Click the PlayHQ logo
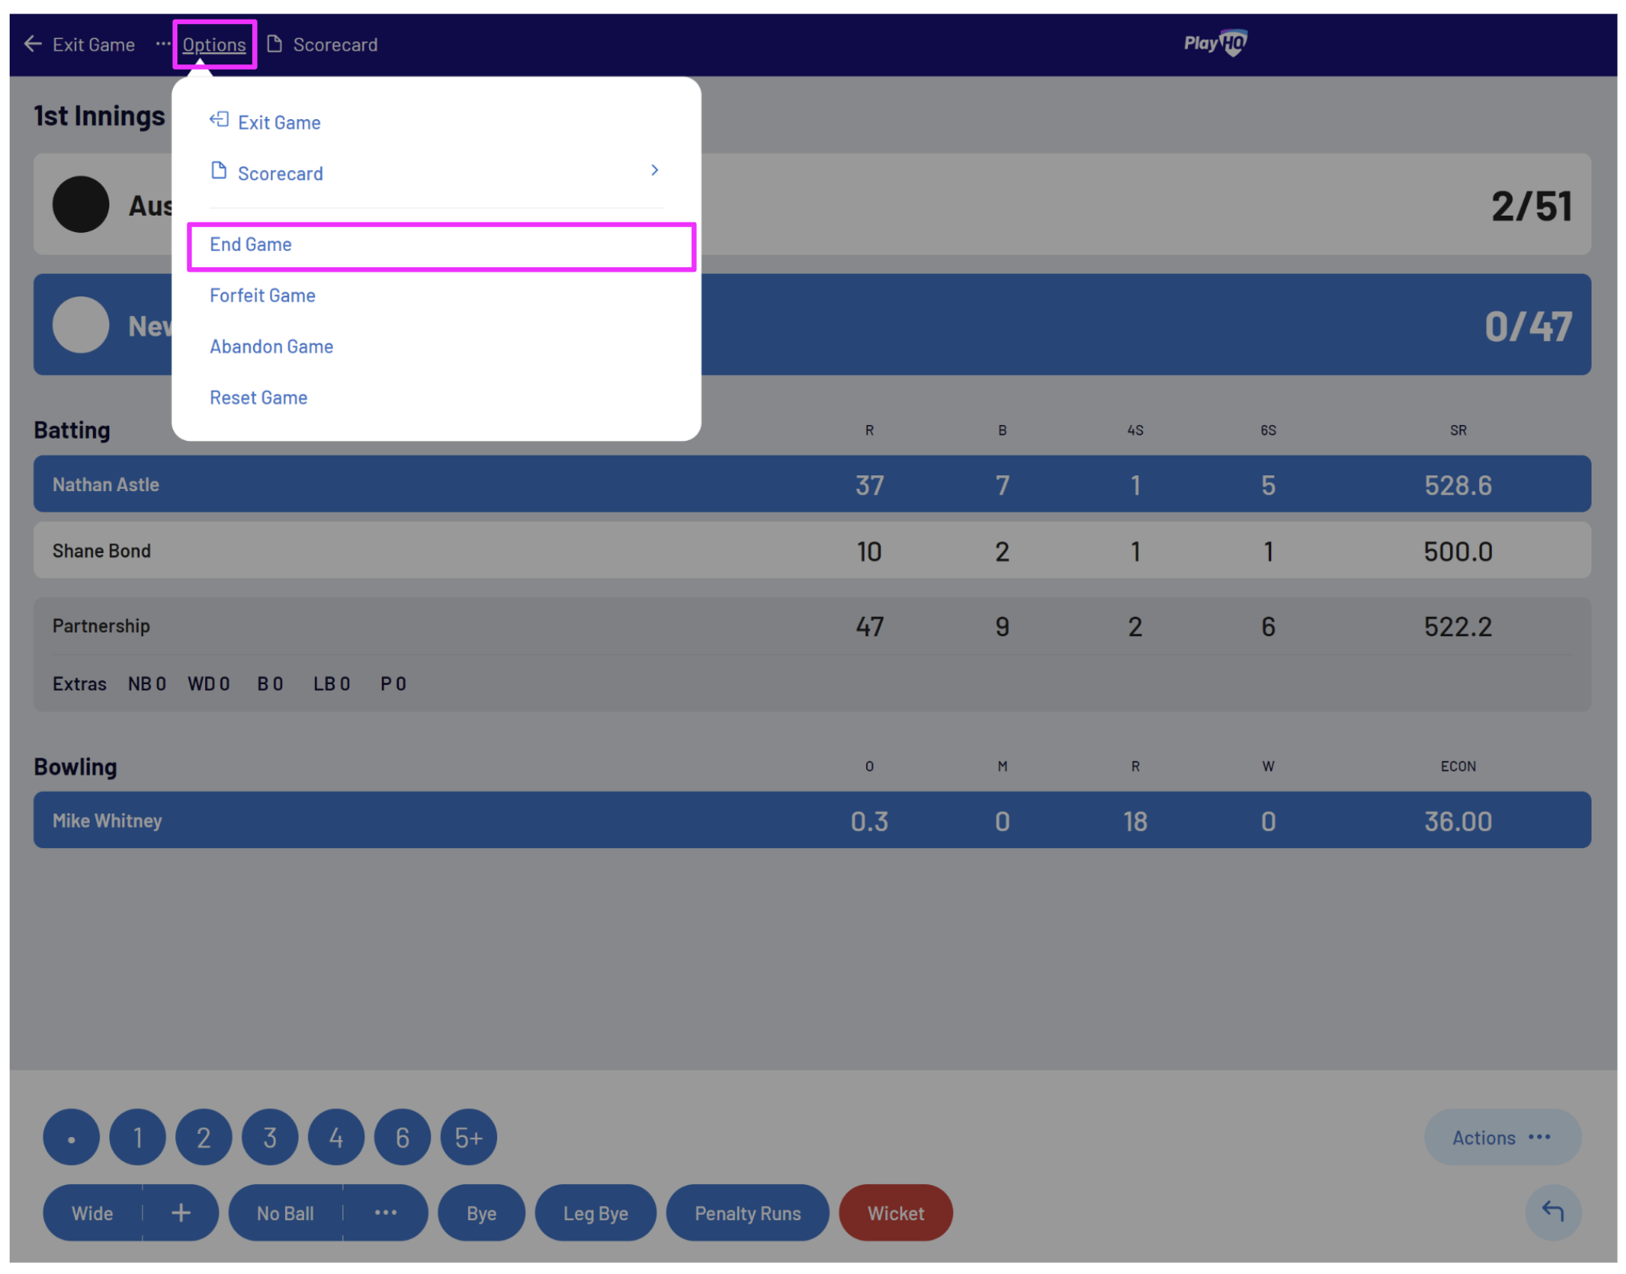 [1214, 43]
